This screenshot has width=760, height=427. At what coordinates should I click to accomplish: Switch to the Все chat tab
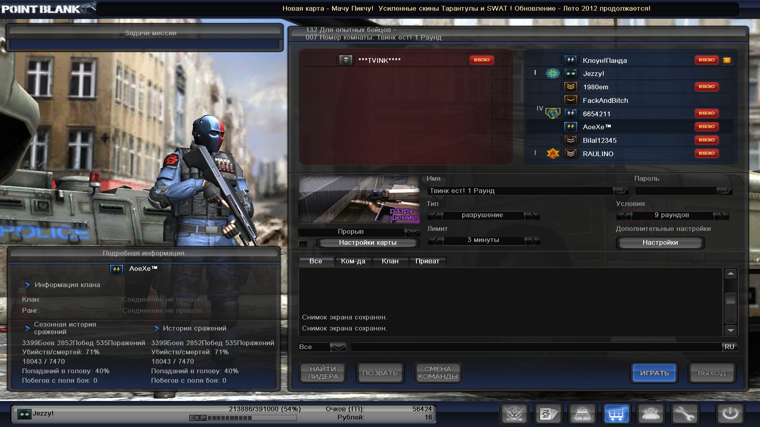click(x=316, y=261)
